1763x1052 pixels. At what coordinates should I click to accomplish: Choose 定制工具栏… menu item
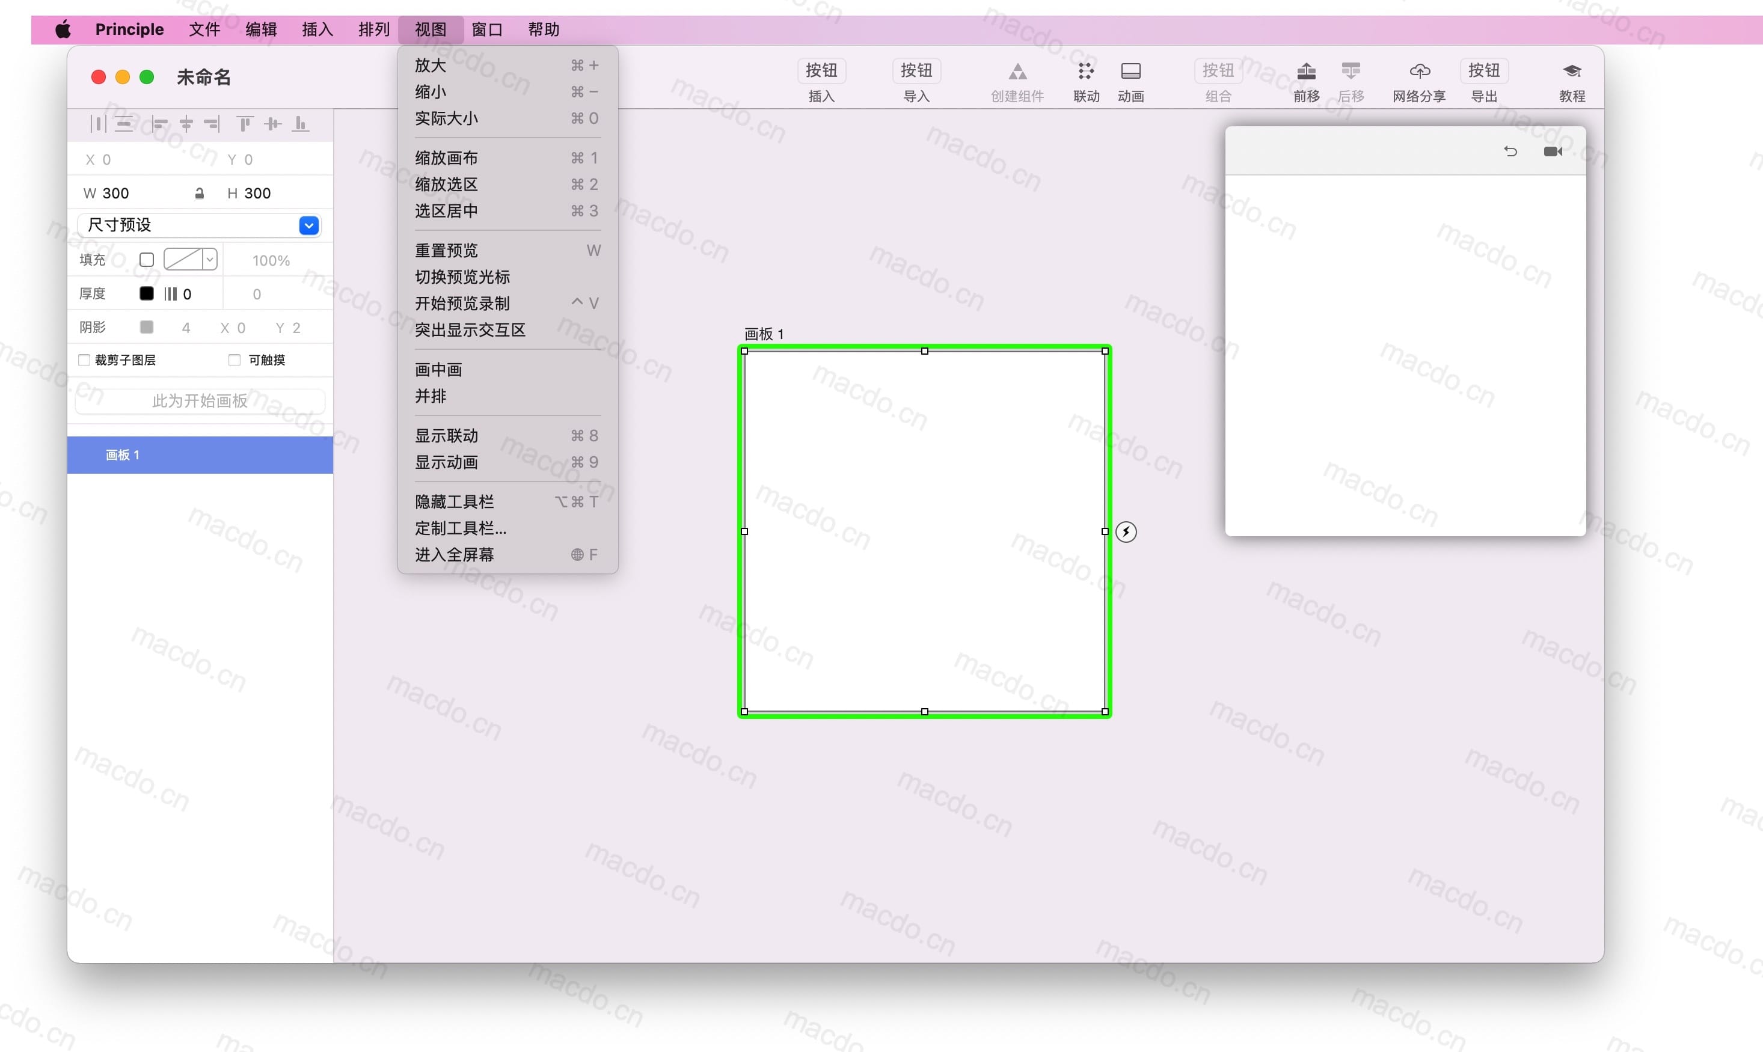pyautogui.click(x=507, y=528)
